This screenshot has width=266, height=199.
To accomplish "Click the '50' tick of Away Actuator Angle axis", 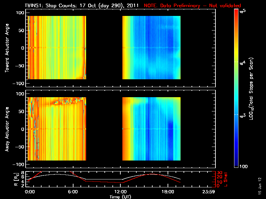I will coord(21,111).
